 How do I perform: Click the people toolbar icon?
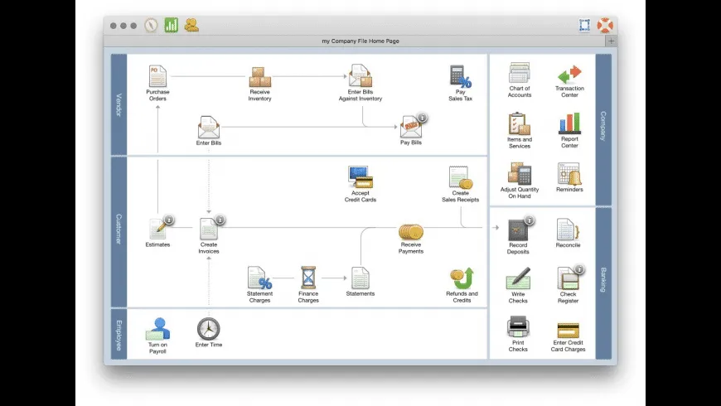pyautogui.click(x=191, y=25)
